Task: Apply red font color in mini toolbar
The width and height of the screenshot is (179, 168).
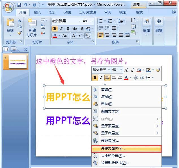Action: (x=126, y=78)
